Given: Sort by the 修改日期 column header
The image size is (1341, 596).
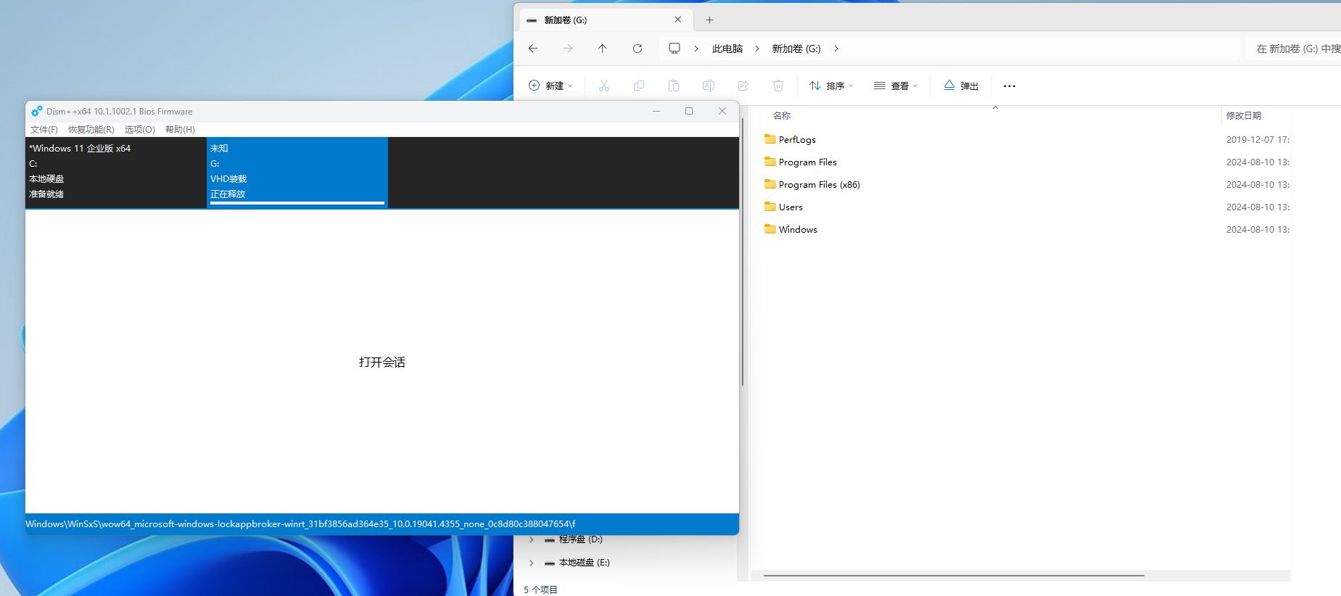Looking at the screenshot, I should tap(1244, 115).
